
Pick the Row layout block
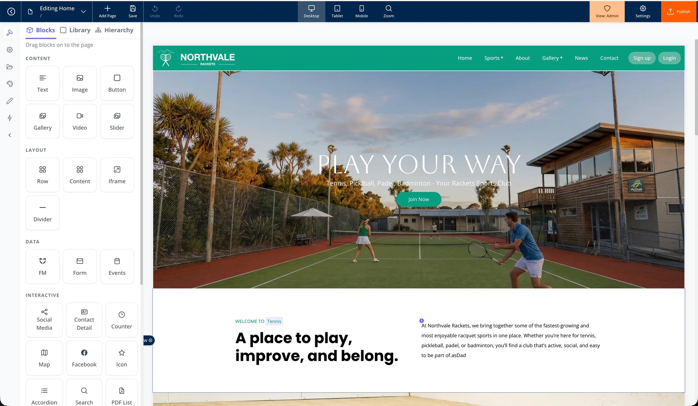click(x=43, y=175)
